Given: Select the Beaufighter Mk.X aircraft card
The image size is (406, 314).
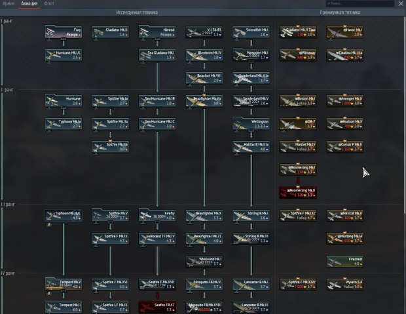Looking at the screenshot, I should tap(204, 216).
